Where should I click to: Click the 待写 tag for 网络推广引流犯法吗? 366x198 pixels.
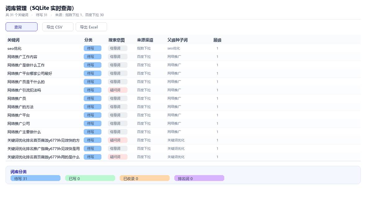point(92,90)
